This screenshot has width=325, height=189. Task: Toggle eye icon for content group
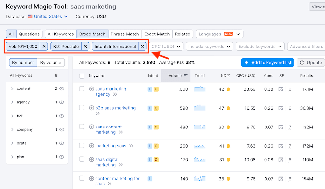62,88
